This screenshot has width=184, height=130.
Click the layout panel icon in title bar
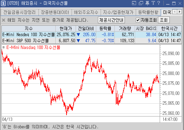click(x=134, y=3)
